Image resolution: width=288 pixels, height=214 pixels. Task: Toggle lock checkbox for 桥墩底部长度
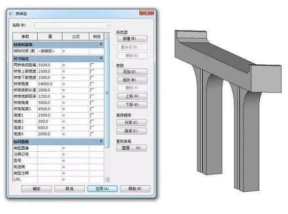(92, 90)
